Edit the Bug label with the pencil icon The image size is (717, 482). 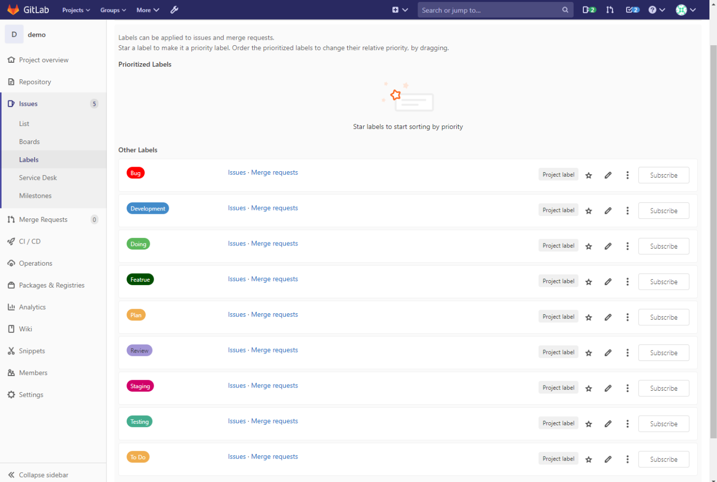pos(608,175)
